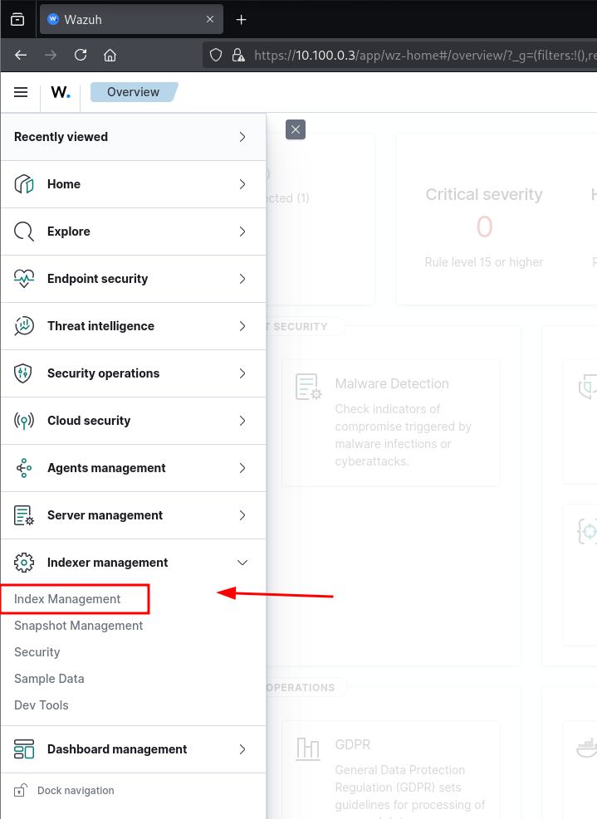Expand the Agents management chevron
Viewport: 597px width, 819px height.
pos(242,468)
